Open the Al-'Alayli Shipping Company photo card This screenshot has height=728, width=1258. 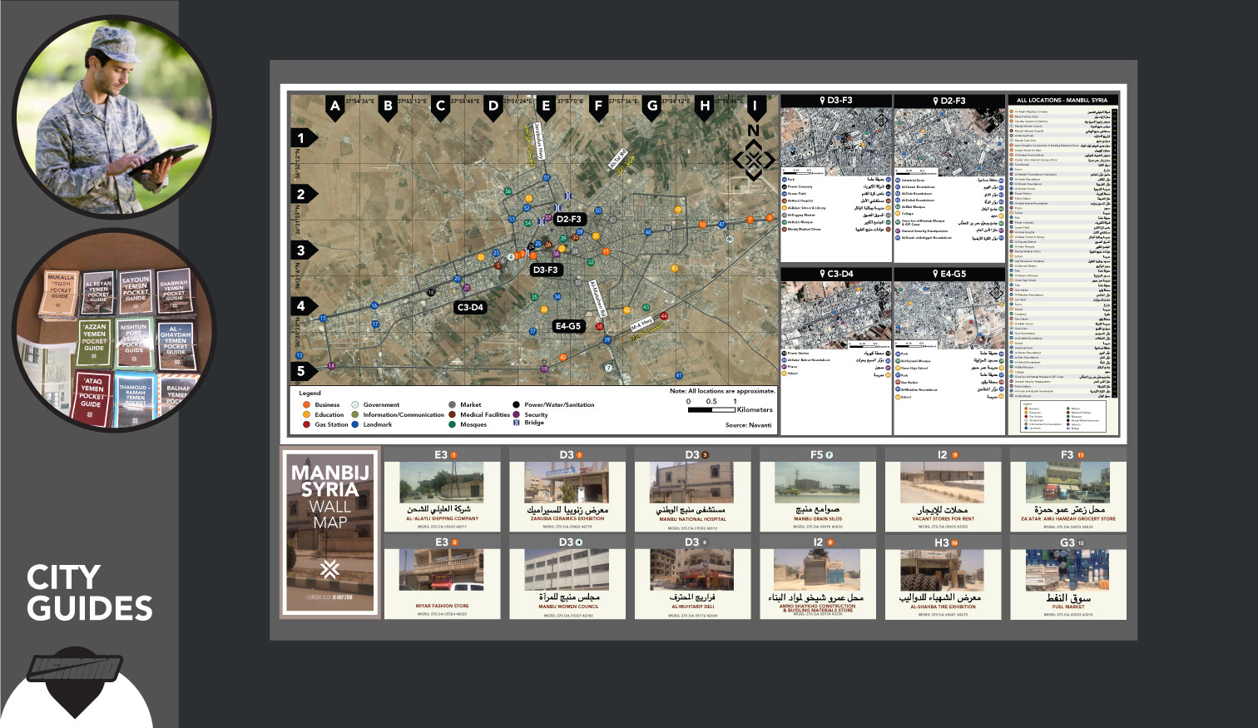tap(442, 490)
